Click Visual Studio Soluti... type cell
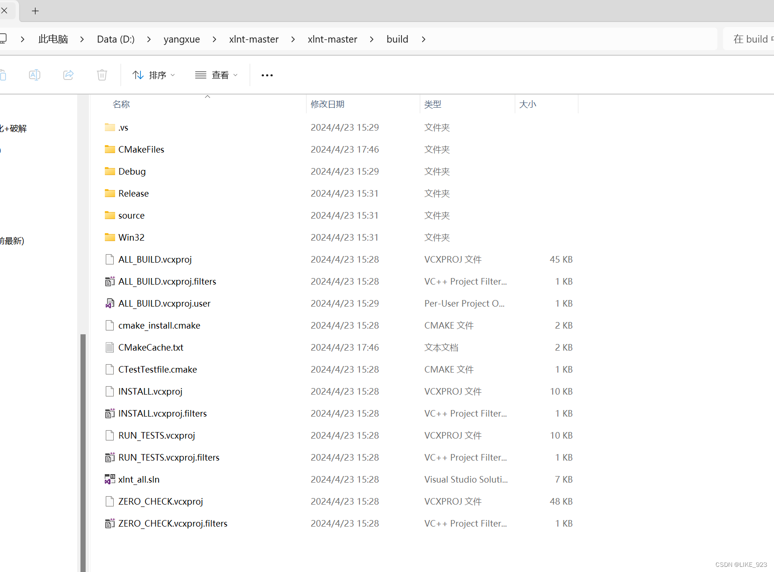Viewport: 774px width, 572px height. [466, 479]
